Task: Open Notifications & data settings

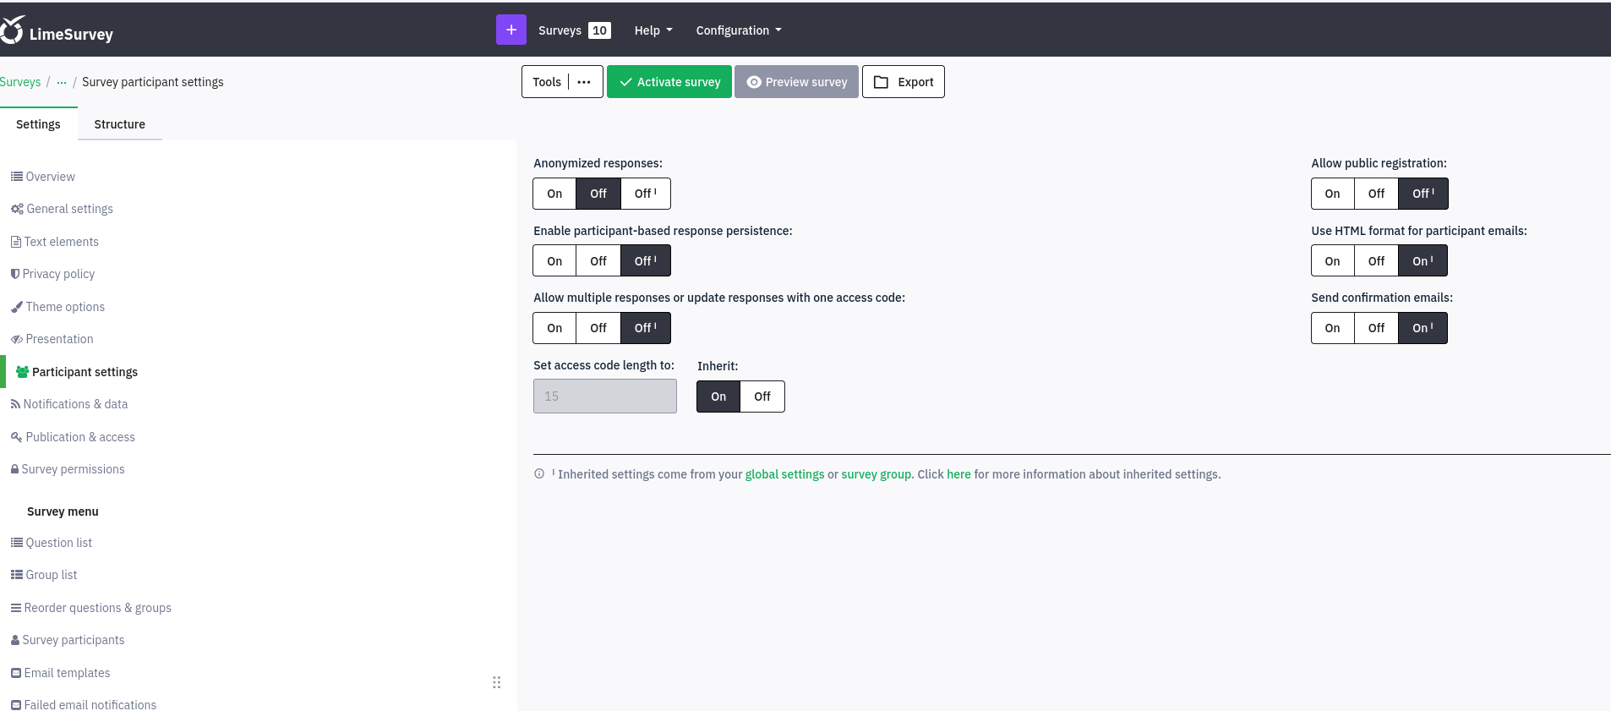Action: [x=75, y=404]
